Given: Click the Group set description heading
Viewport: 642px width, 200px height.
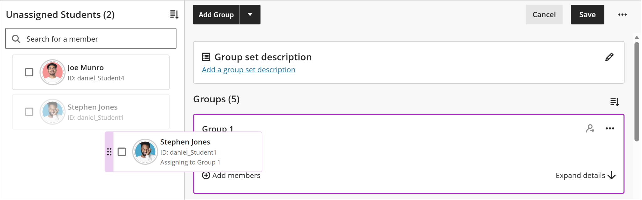Looking at the screenshot, I should 263,57.
